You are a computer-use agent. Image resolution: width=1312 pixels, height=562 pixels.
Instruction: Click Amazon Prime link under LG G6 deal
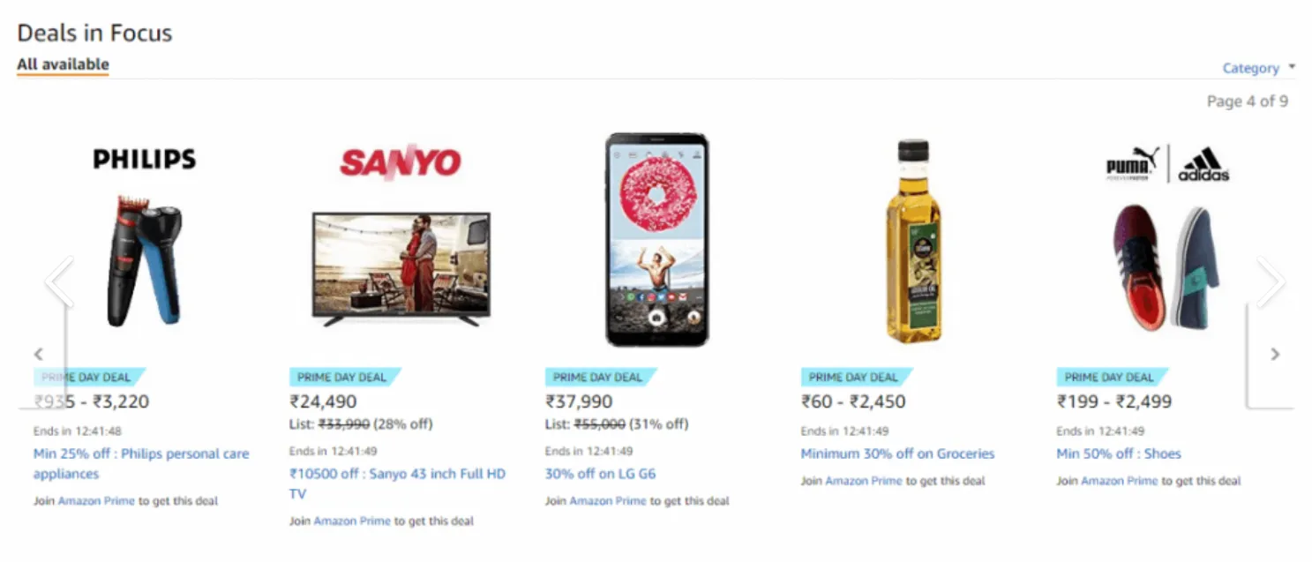[608, 501]
